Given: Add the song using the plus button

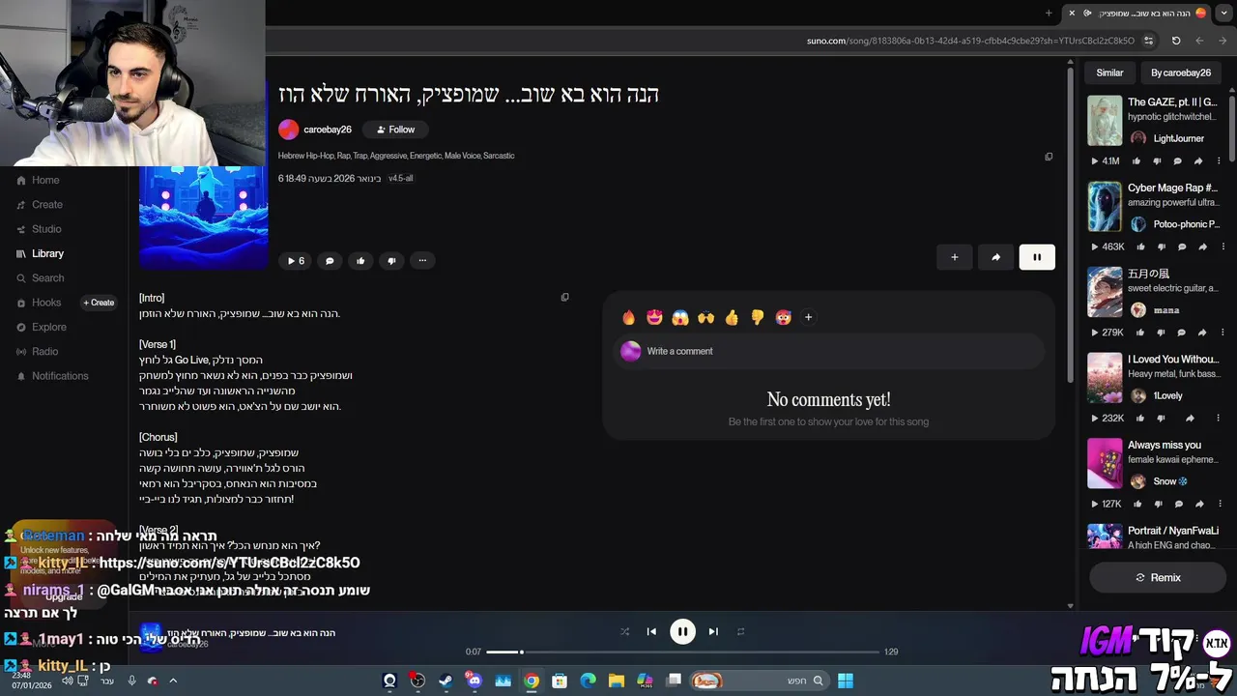Looking at the screenshot, I should pyautogui.click(x=955, y=257).
